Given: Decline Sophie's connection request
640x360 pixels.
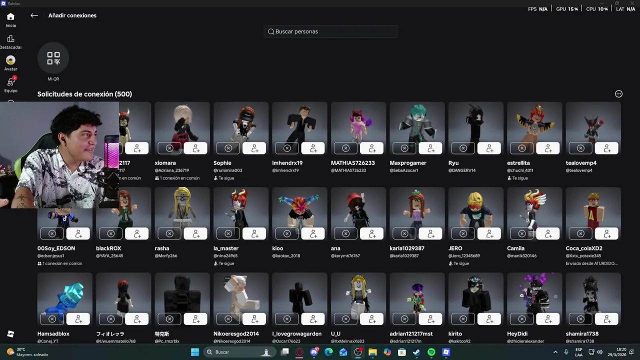Looking at the screenshot, I should point(228,148).
